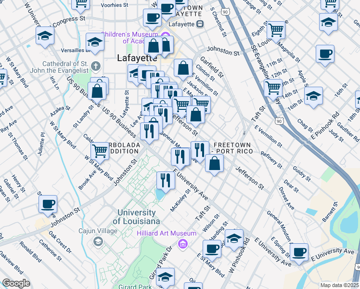This screenshot has width=360, height=289.
Task: Click shopping bag marker on Jefferson St
Action: (195, 115)
